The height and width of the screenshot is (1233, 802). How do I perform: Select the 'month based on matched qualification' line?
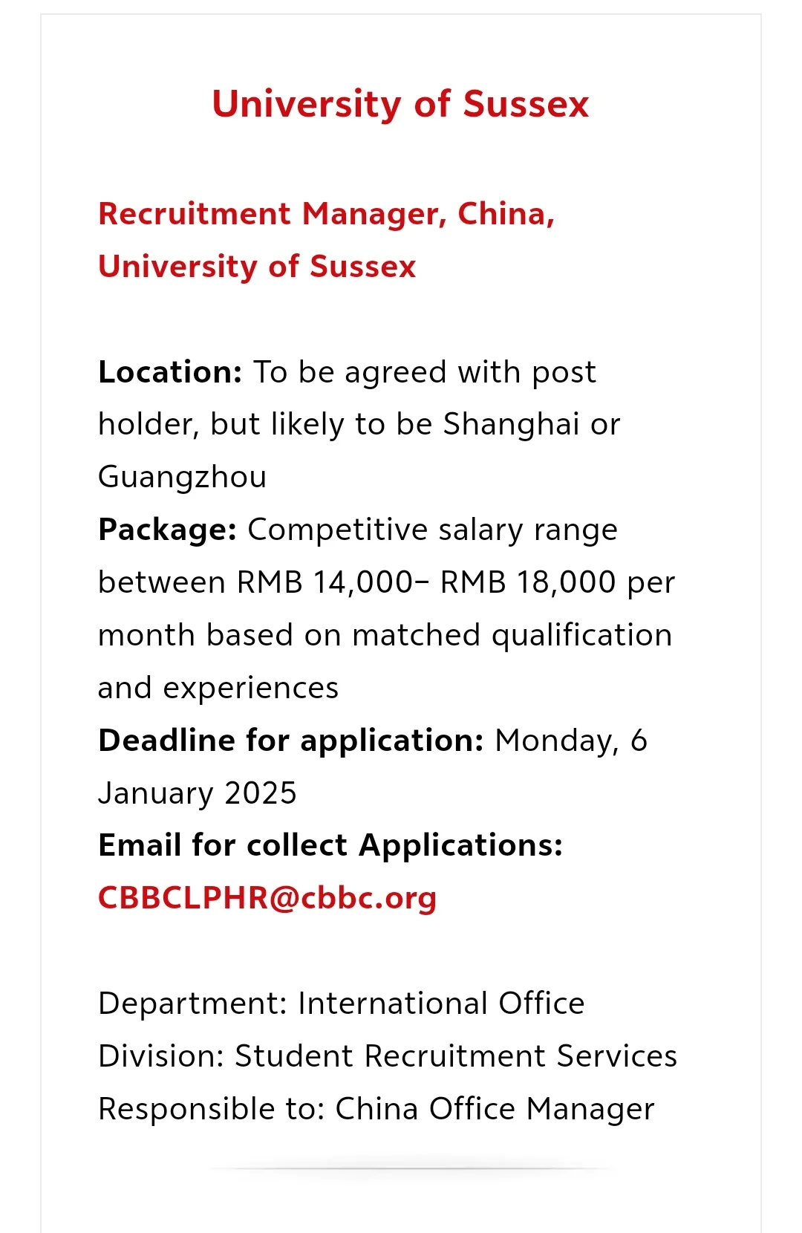coord(385,636)
